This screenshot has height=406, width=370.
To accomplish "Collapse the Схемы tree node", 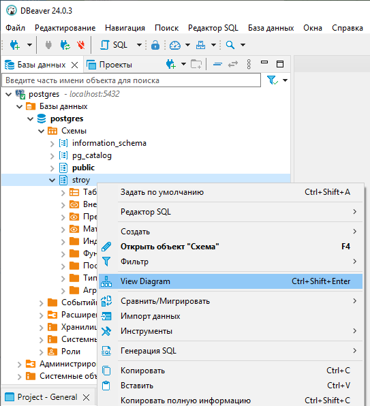I will point(42,131).
